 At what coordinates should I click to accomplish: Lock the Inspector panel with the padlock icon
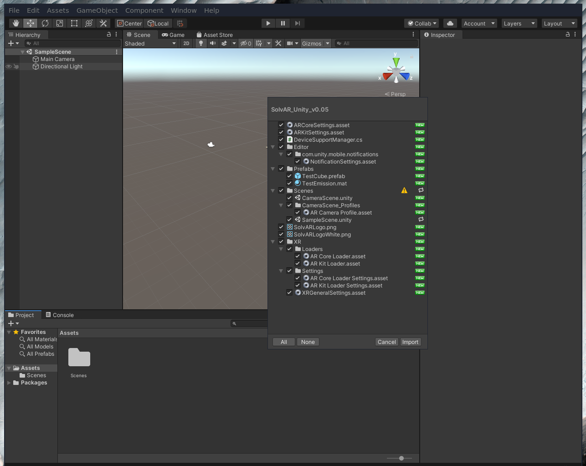point(568,35)
